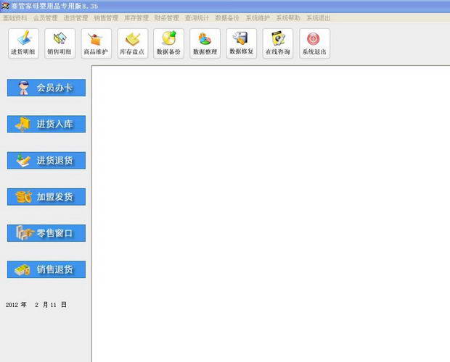Screen dimensions: 450x362
Task: Open the 会员办卡 sidebar button
Action: (x=46, y=88)
